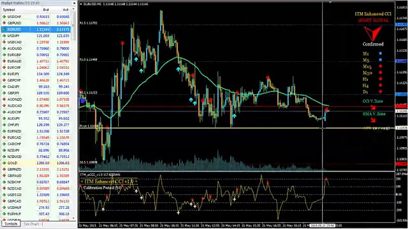Click the red H4 timeframe signal marker
408x229 pixels.
coord(380,85)
